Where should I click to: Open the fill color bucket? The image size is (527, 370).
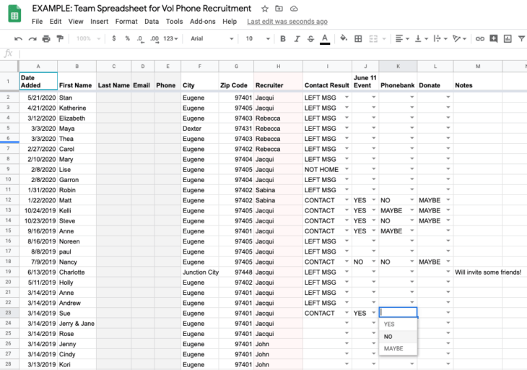pyautogui.click(x=344, y=38)
